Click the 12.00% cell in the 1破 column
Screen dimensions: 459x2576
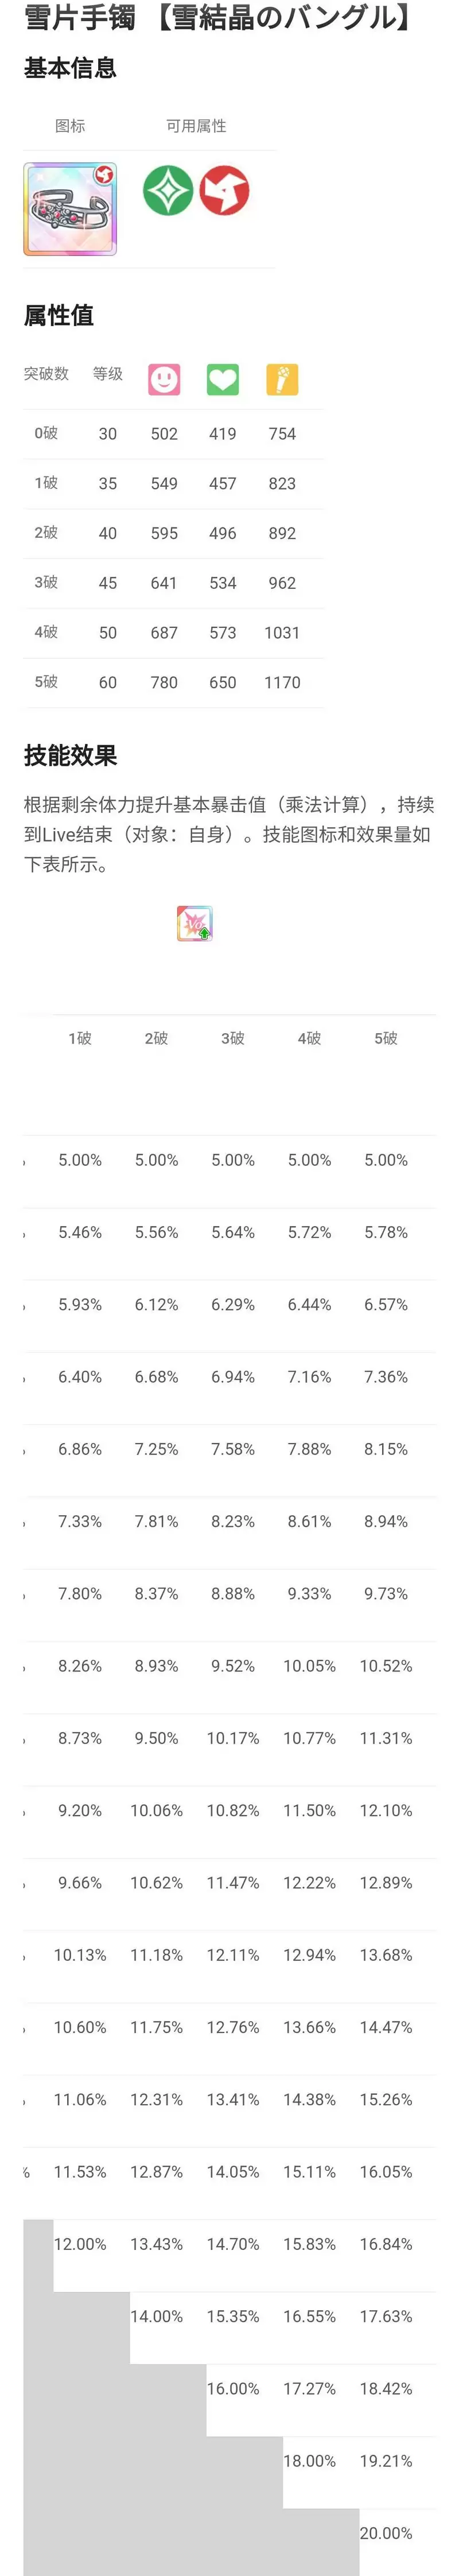(80, 2243)
